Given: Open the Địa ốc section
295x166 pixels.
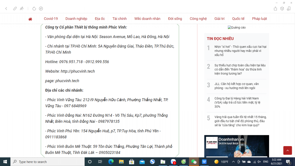Looking at the screenshot, I should pos(100,19).
